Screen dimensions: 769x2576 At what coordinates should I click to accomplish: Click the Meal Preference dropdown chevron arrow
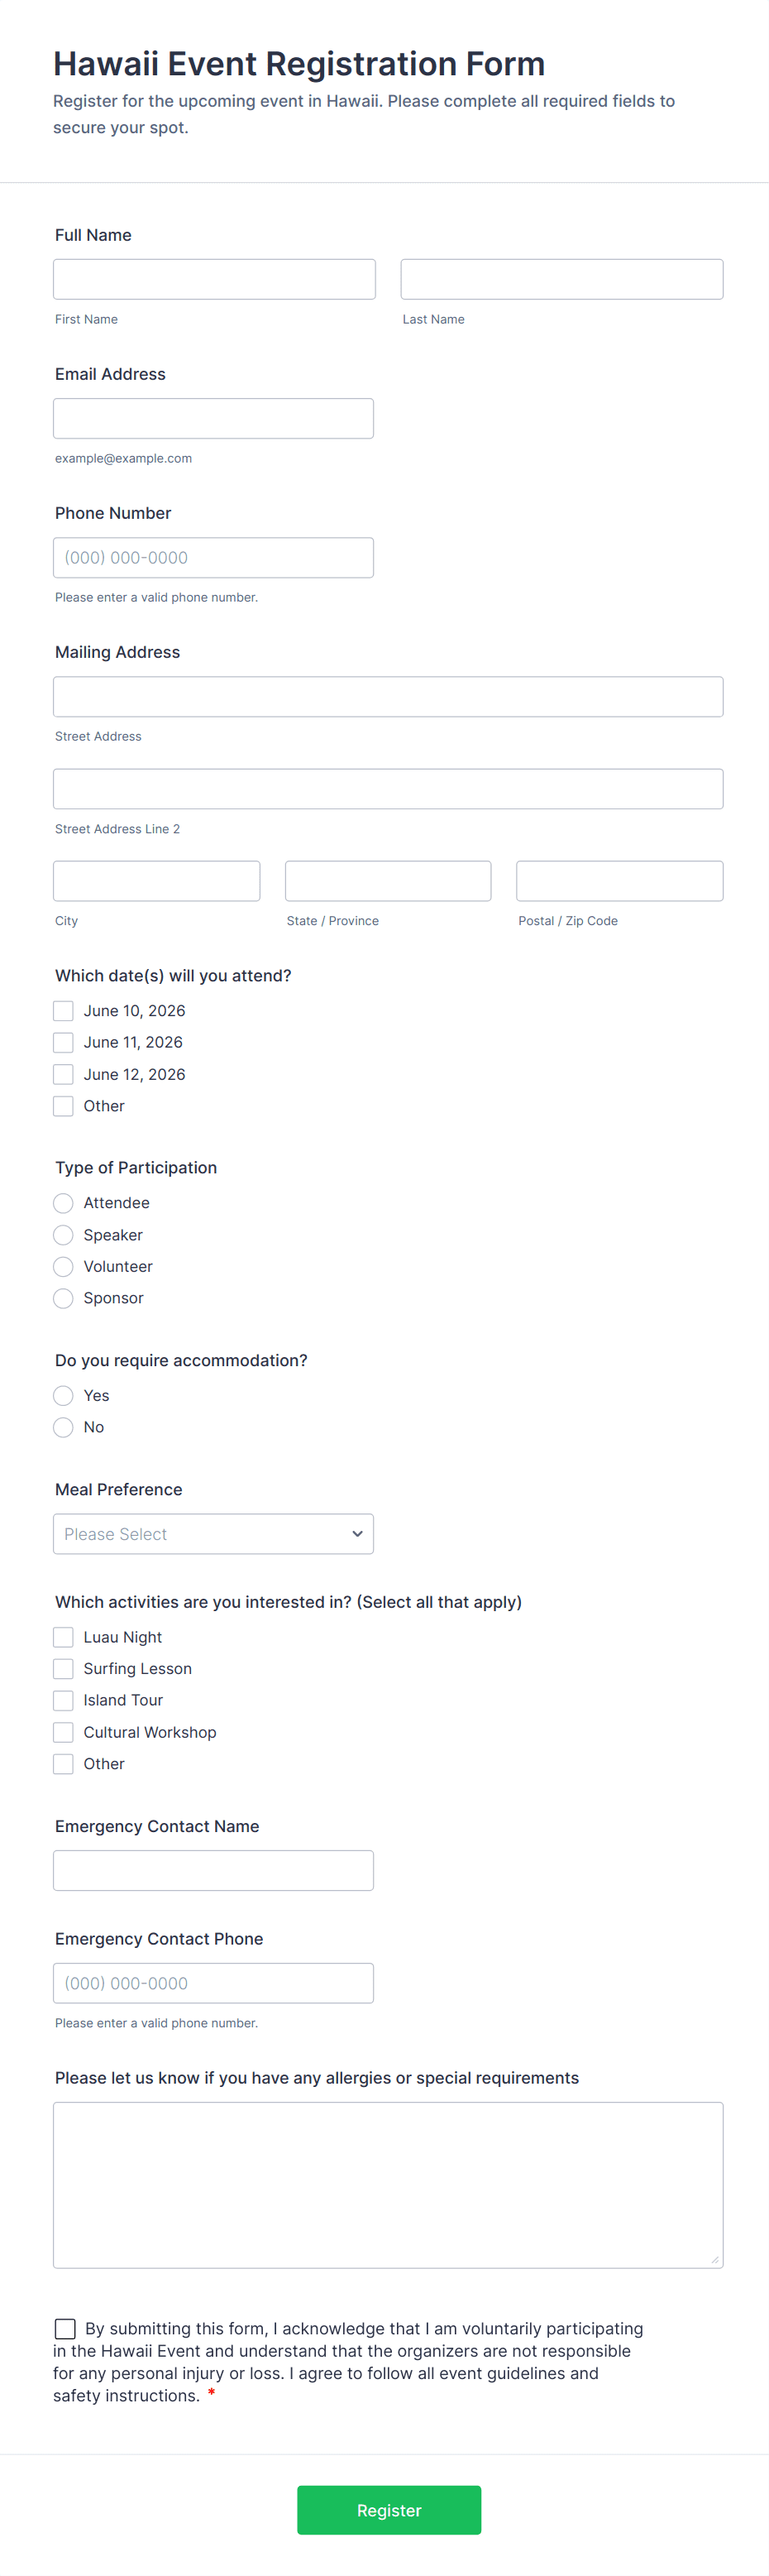(356, 1534)
